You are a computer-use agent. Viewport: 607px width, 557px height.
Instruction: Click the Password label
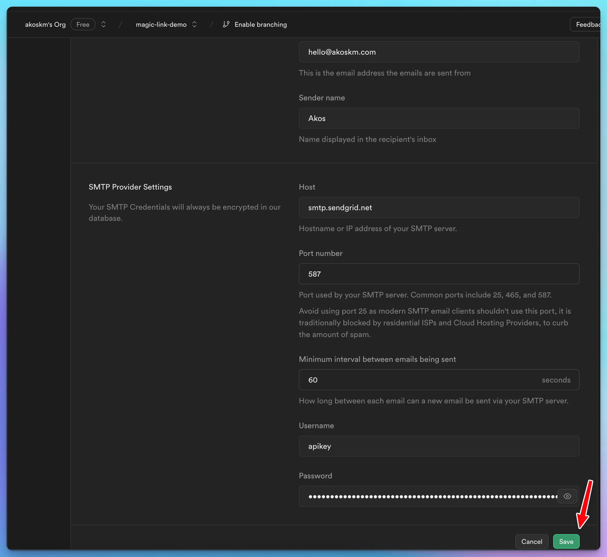(315, 476)
